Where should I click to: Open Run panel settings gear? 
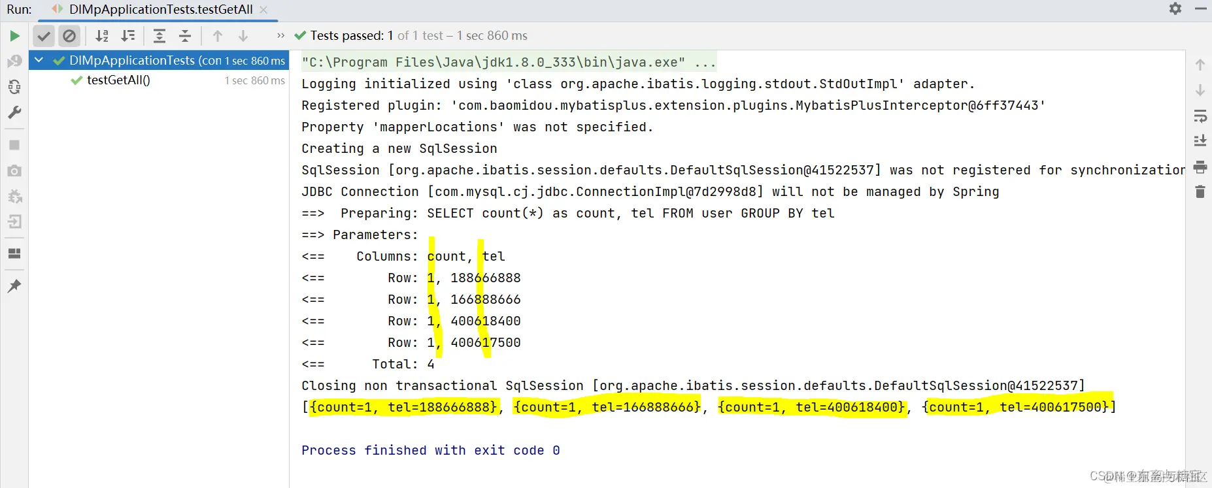point(1175,8)
